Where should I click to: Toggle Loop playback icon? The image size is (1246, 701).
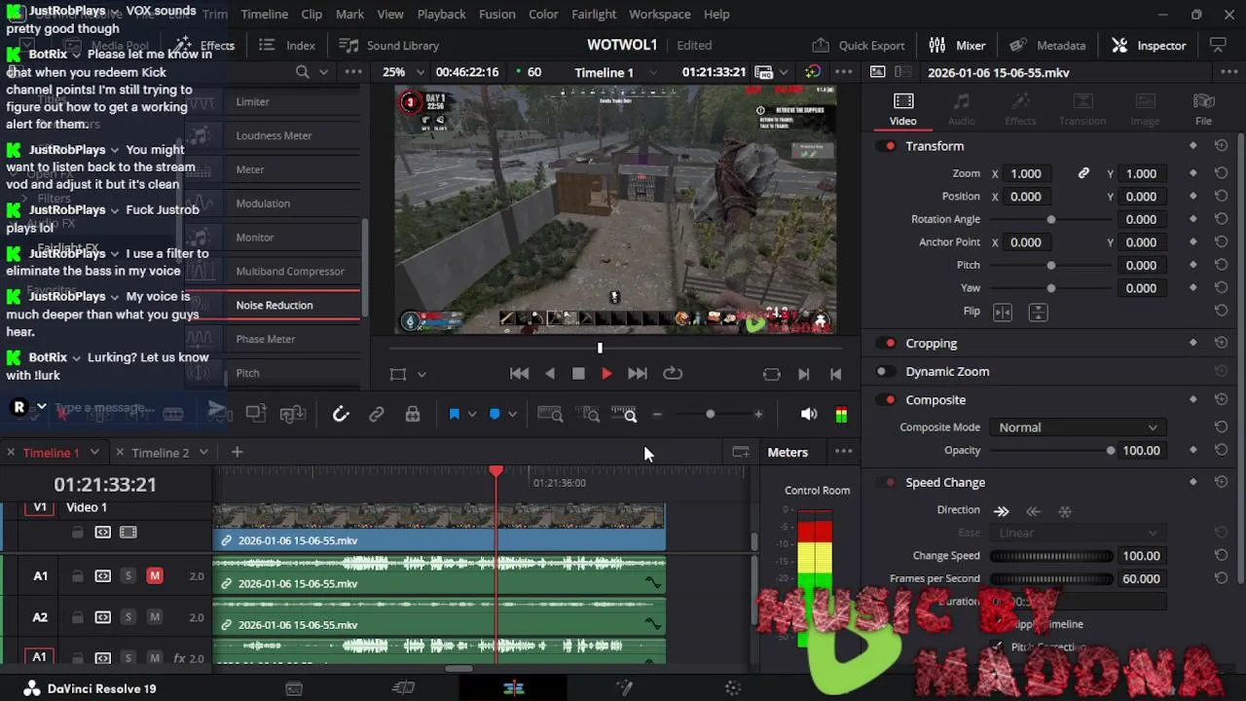coord(673,374)
